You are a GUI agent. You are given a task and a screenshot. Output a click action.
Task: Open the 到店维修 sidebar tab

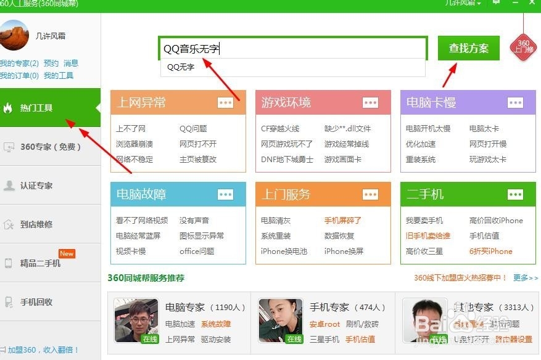click(x=51, y=224)
